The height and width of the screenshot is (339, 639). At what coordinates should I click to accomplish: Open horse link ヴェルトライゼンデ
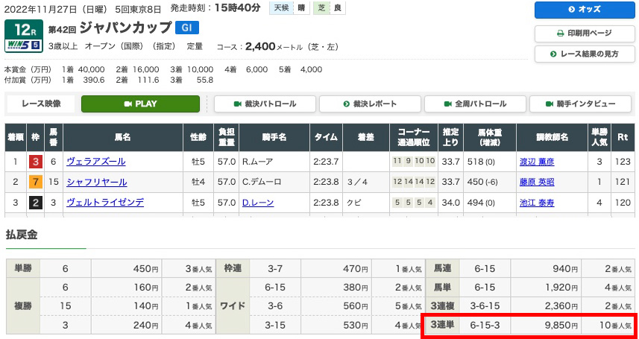coord(105,203)
